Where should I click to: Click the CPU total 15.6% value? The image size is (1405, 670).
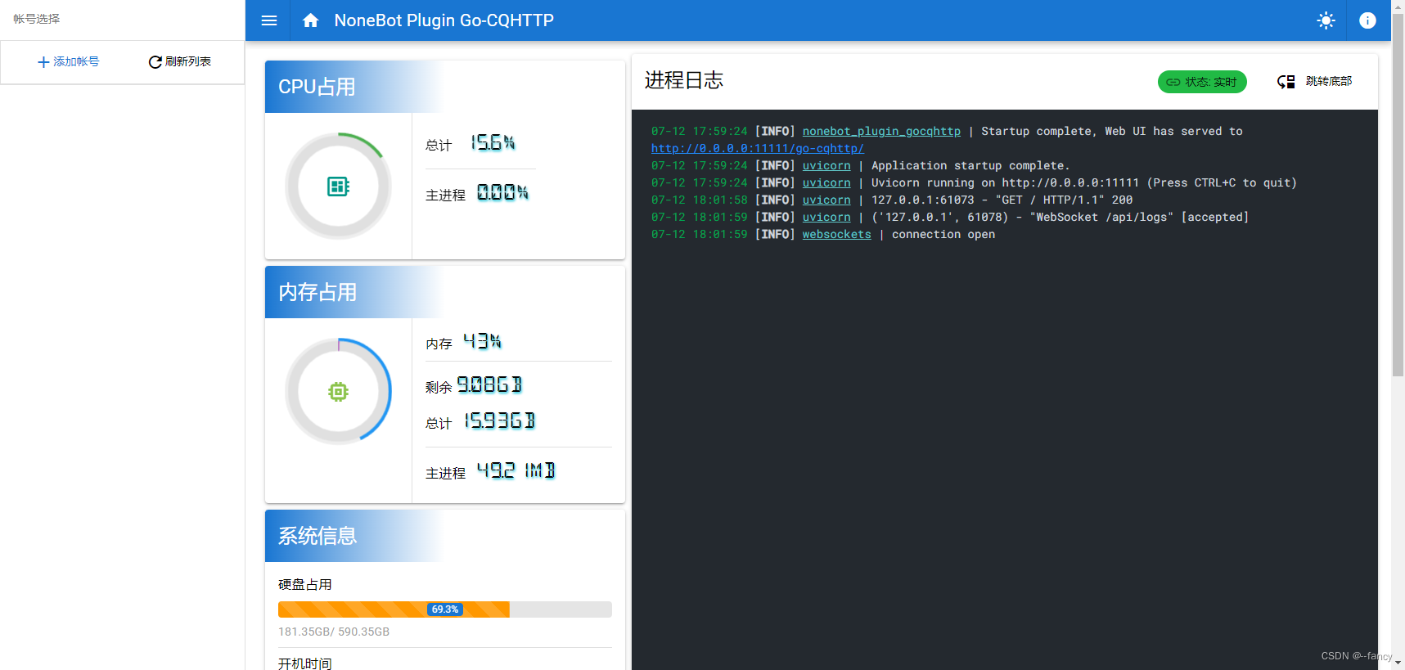[493, 143]
